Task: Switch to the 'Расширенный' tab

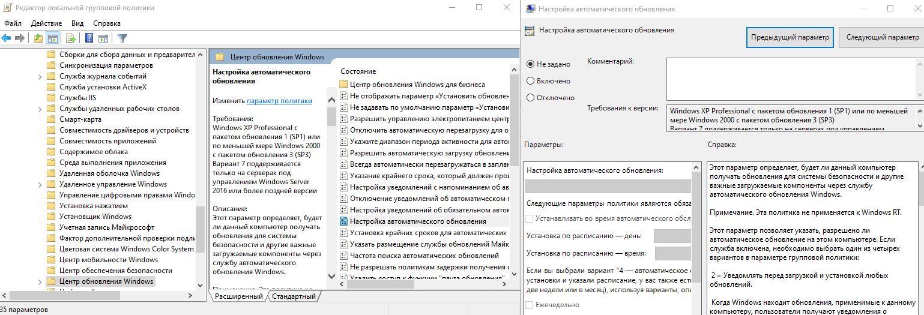Action: (x=238, y=296)
